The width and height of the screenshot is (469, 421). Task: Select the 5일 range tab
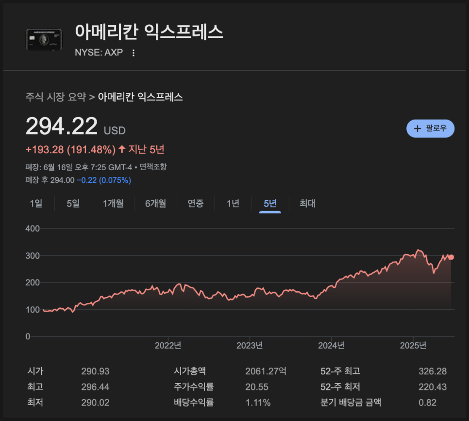73,204
